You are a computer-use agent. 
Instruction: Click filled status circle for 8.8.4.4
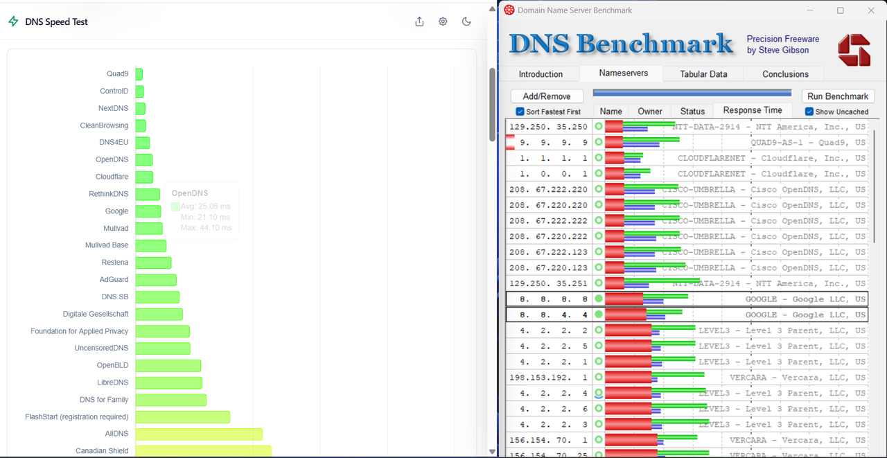point(599,315)
